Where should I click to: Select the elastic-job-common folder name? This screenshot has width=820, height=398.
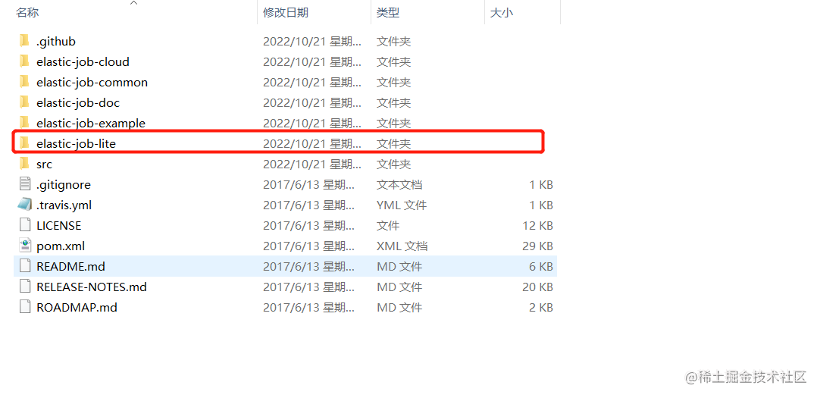point(92,82)
